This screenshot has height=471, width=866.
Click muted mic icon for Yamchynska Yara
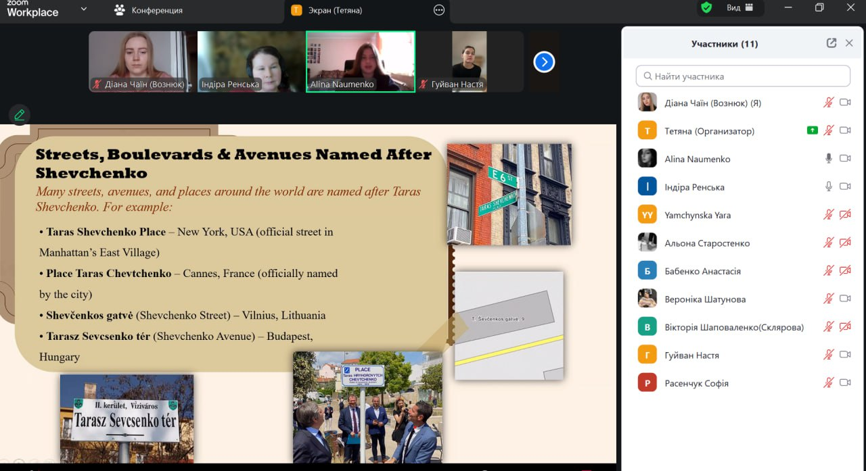(x=829, y=215)
